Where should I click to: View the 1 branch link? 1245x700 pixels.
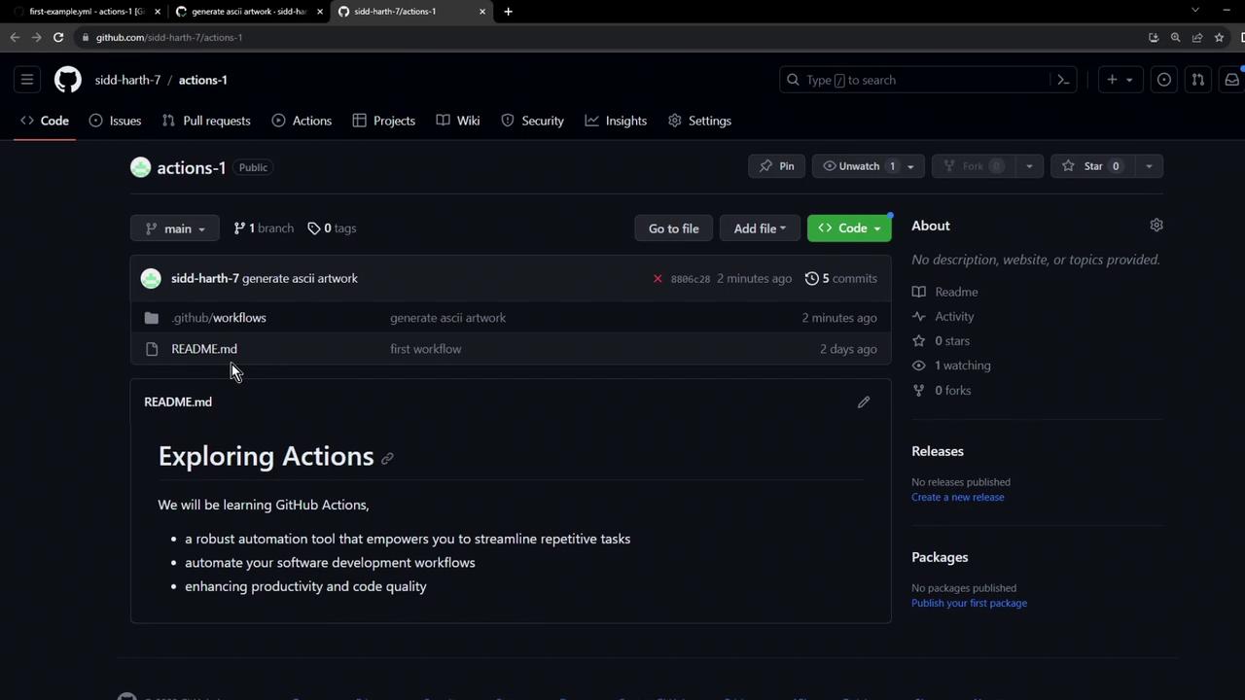click(x=264, y=228)
